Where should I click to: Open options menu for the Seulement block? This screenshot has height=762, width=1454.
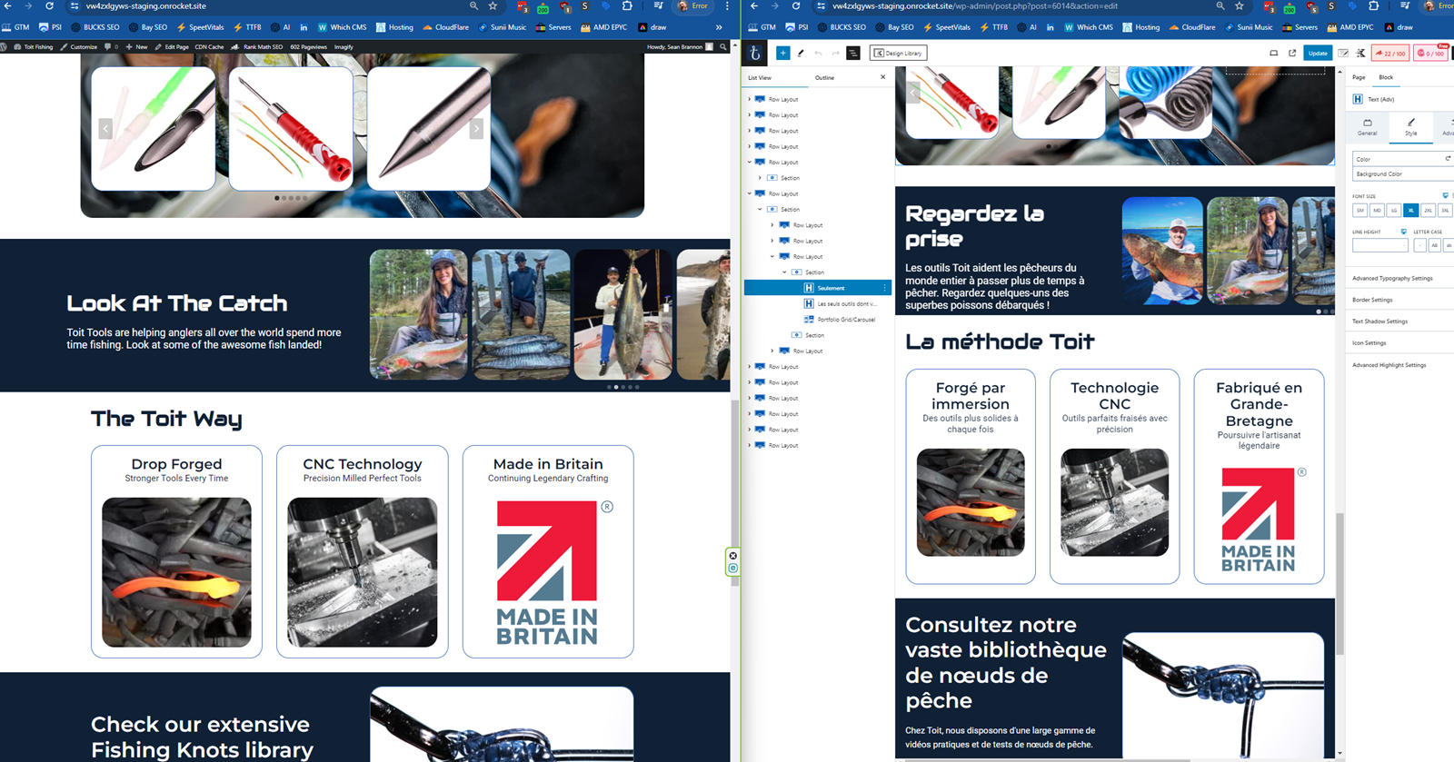[884, 288]
